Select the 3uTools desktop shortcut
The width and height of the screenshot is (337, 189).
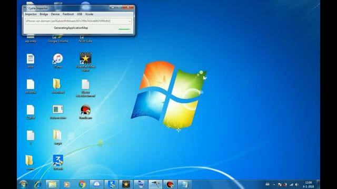pyautogui.click(x=58, y=162)
